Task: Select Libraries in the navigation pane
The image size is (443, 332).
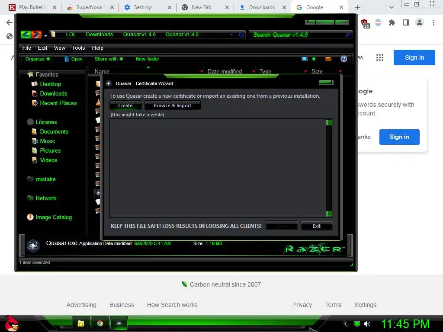Action: click(x=46, y=122)
